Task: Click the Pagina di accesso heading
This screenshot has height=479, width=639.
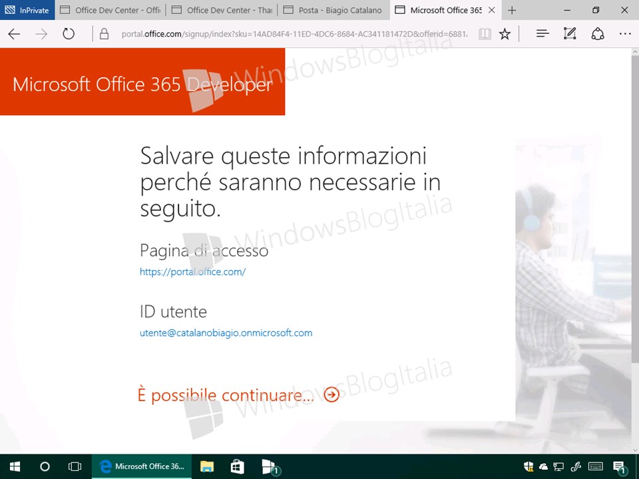Action: [204, 251]
